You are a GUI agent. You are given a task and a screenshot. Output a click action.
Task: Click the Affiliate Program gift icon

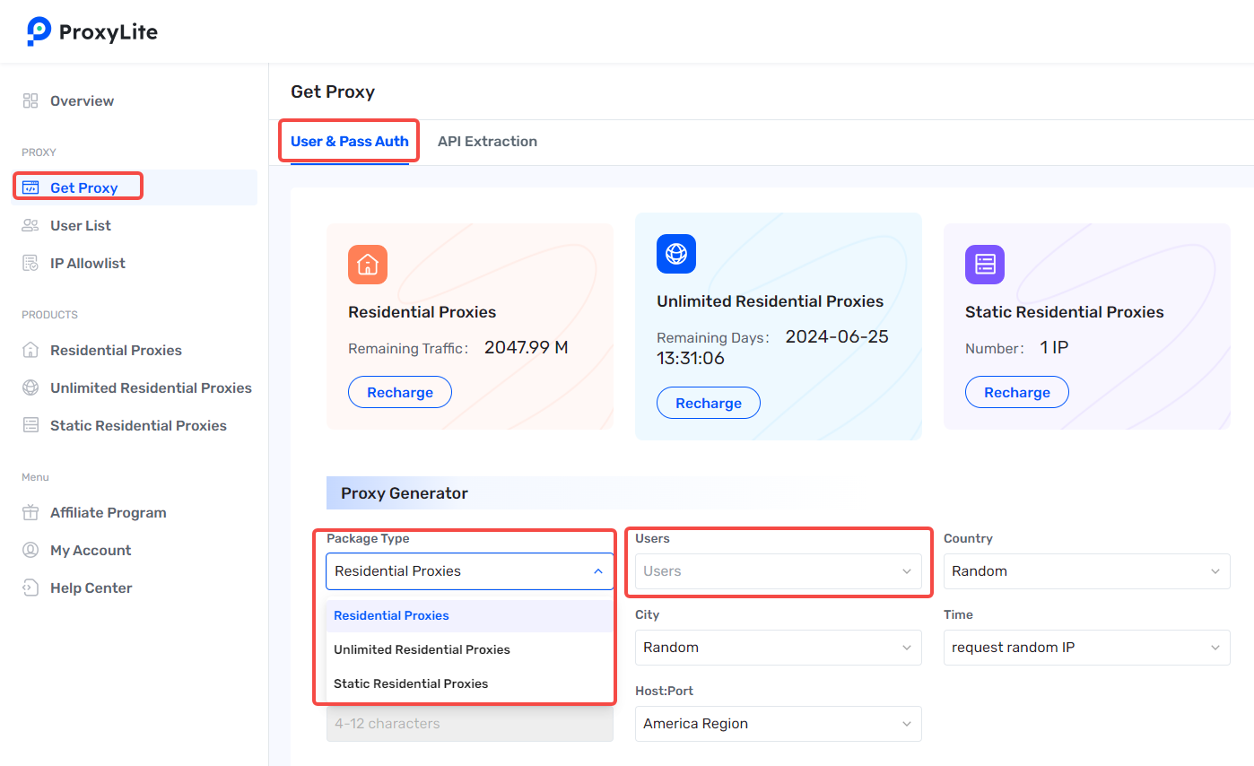pos(30,512)
